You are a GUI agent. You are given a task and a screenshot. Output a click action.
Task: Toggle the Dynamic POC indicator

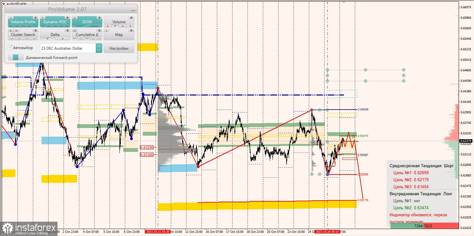(55, 22)
